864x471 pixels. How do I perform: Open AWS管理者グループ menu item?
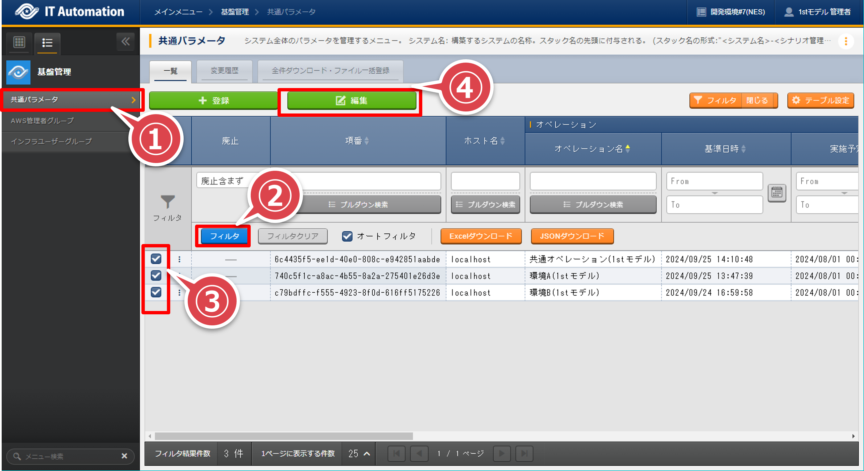42,121
